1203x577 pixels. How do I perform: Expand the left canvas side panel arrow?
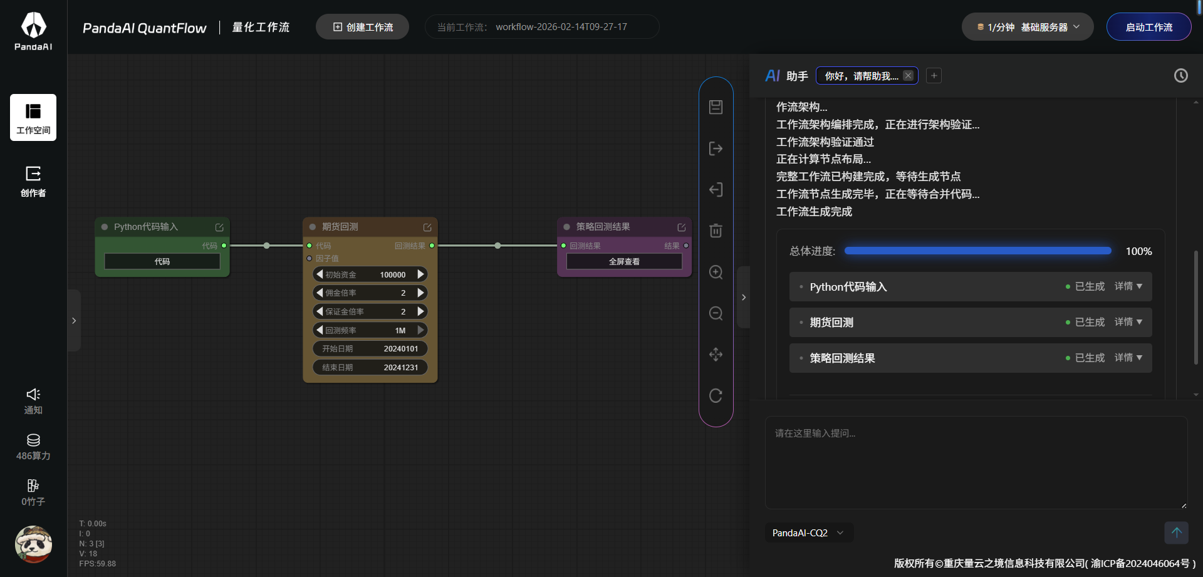tap(74, 321)
